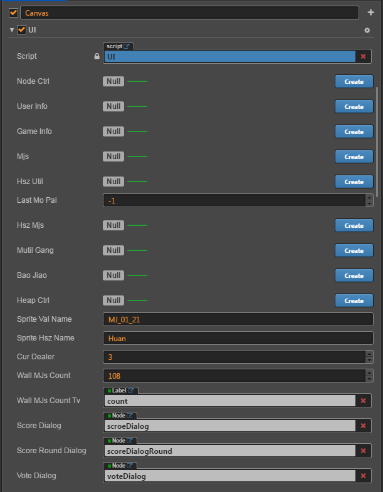Click the Score Round Dialog label
Image resolution: width=383 pixels, height=492 pixels.
click(x=51, y=451)
